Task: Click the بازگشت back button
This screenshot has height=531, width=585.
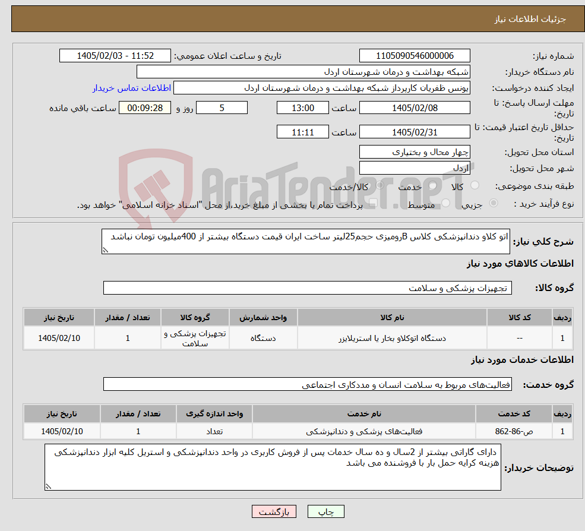Action: 274,511
